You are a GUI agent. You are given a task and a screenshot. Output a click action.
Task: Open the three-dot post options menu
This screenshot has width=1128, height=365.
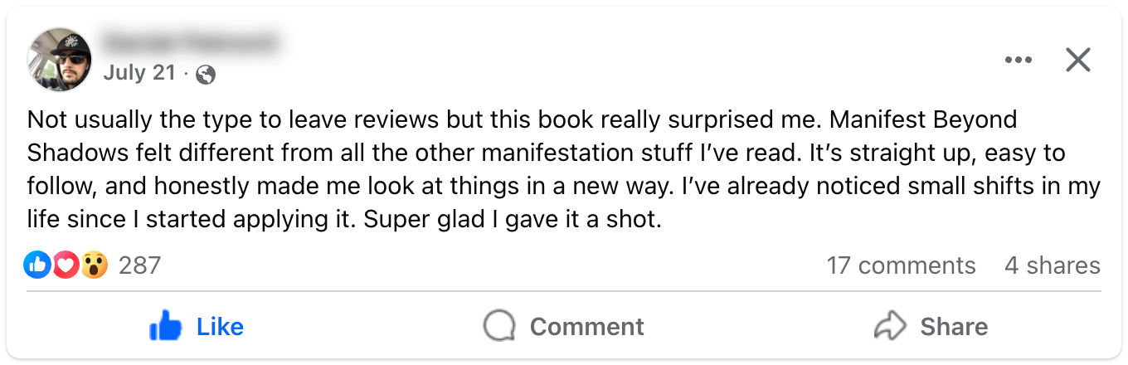coord(1018,61)
